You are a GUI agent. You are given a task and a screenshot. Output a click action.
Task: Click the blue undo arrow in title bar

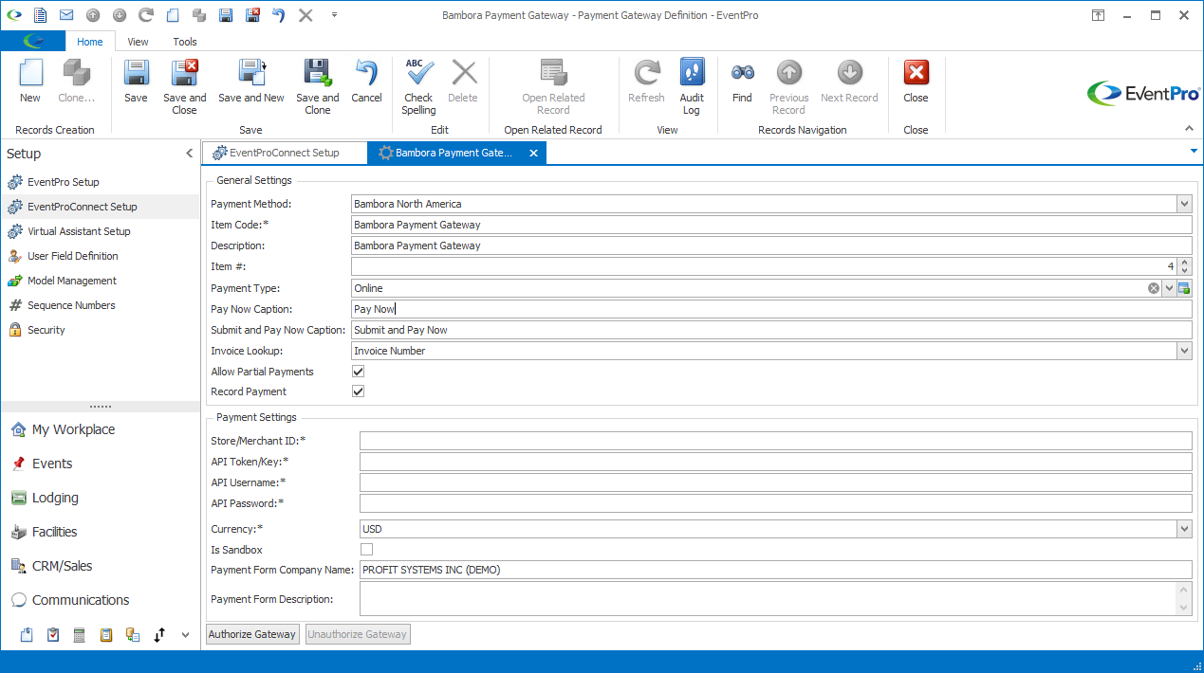[279, 15]
